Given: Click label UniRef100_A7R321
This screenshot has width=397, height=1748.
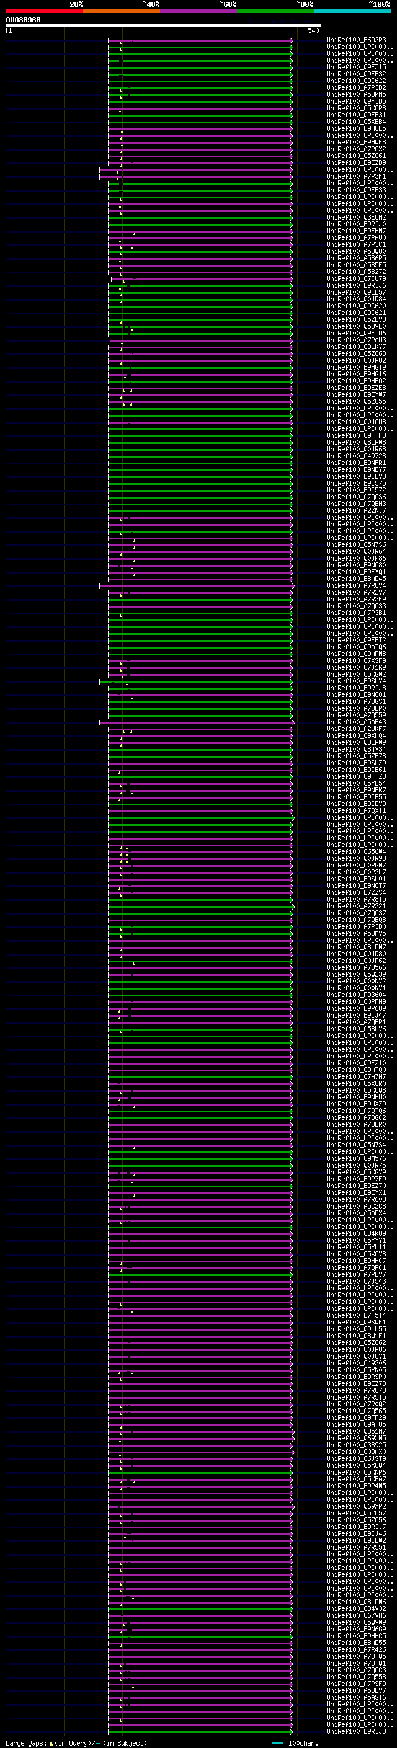Looking at the screenshot, I should pyautogui.click(x=356, y=907).
